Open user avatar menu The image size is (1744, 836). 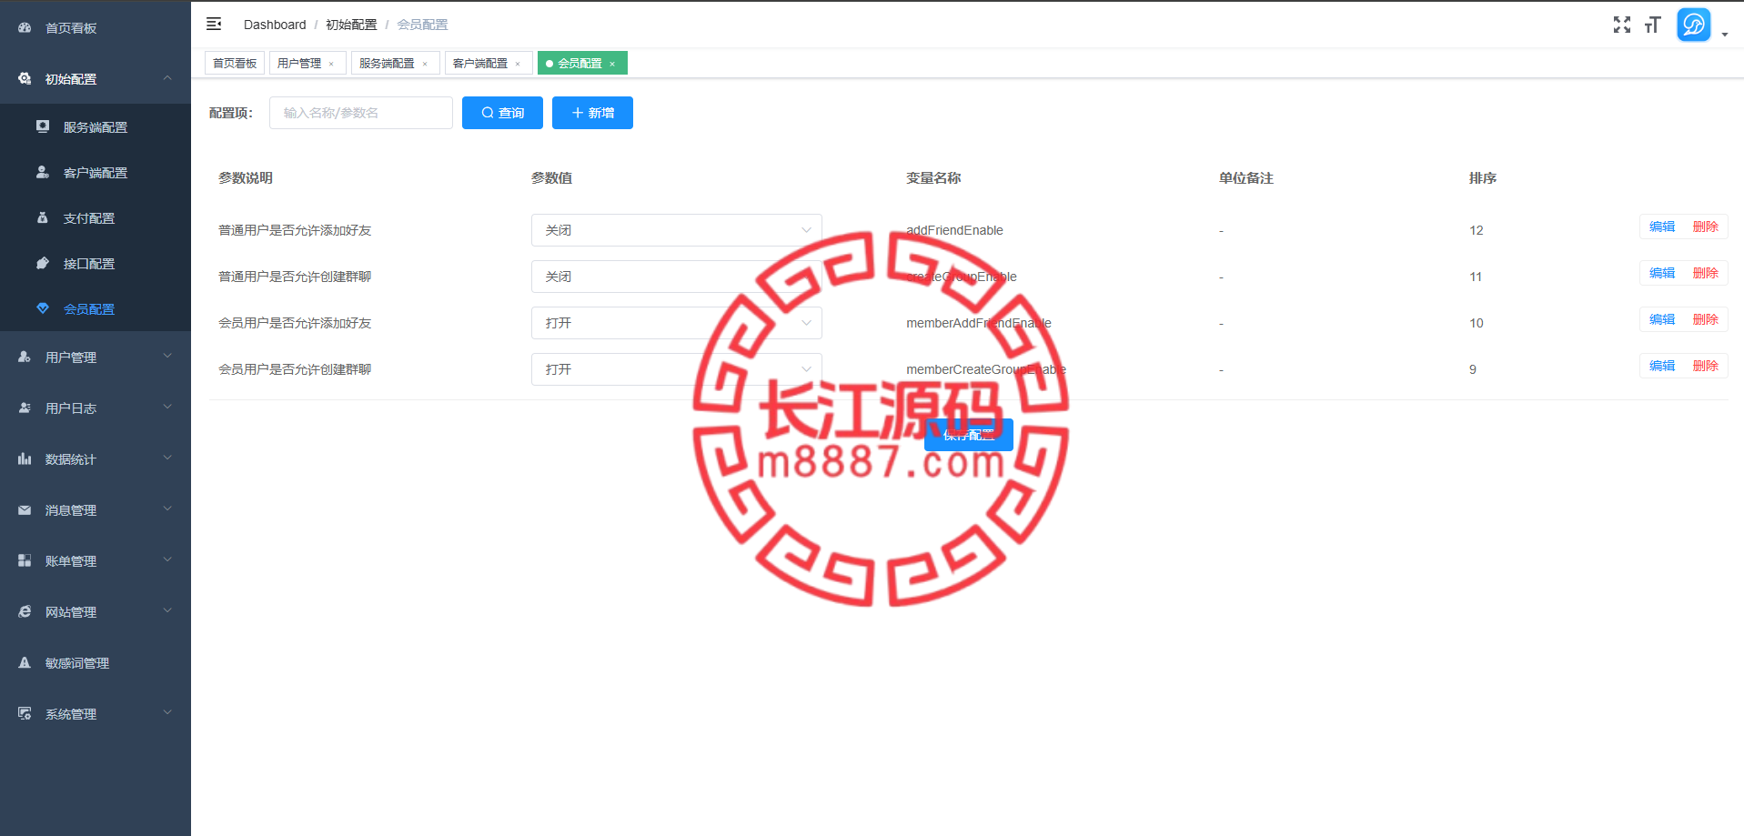click(x=1693, y=25)
